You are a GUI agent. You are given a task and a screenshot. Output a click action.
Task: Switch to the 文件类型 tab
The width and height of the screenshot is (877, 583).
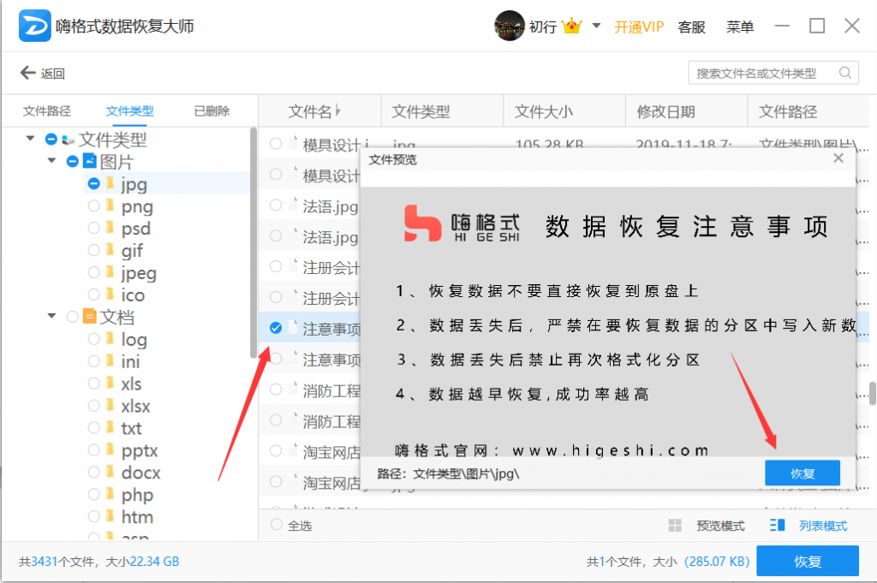point(130,110)
